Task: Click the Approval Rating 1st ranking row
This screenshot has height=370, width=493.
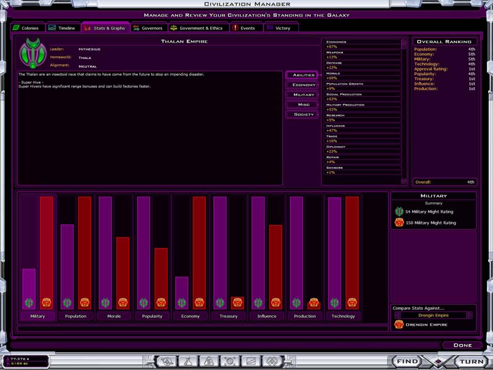Action: point(444,69)
